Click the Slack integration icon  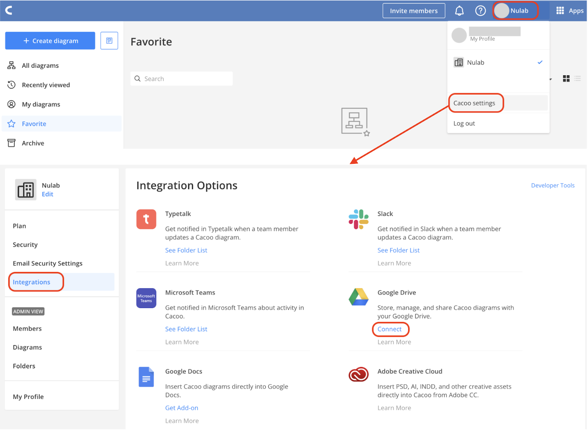point(359,219)
